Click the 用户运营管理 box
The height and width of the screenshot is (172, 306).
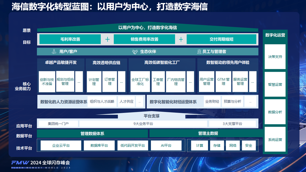[206, 82]
